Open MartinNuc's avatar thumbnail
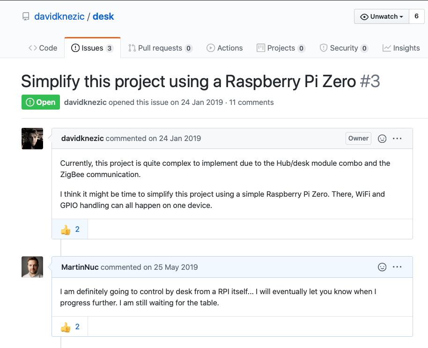 click(32, 267)
